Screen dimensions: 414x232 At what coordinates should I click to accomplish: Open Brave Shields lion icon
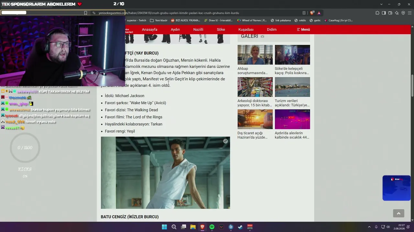point(312,13)
